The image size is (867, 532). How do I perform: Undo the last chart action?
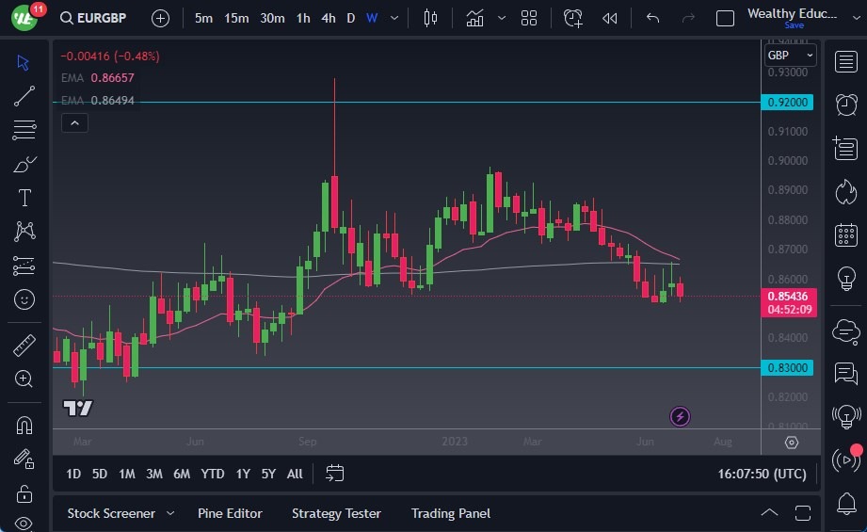click(x=653, y=18)
